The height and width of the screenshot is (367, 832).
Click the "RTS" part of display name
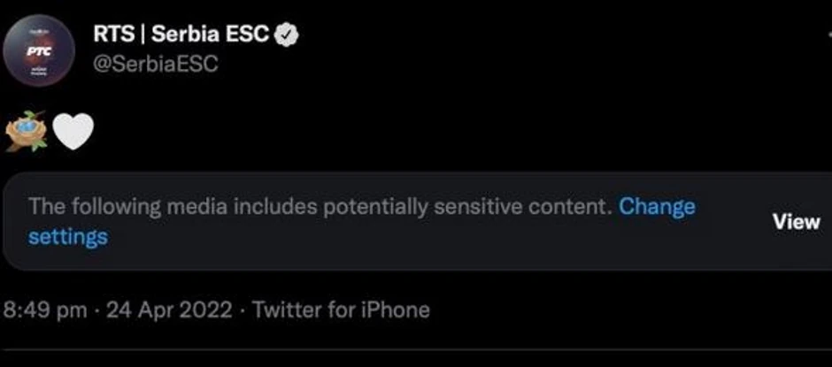tap(114, 35)
